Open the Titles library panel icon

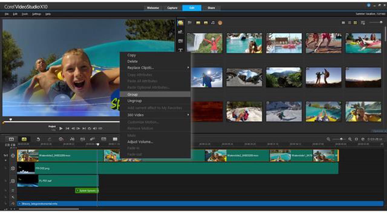pos(180,50)
